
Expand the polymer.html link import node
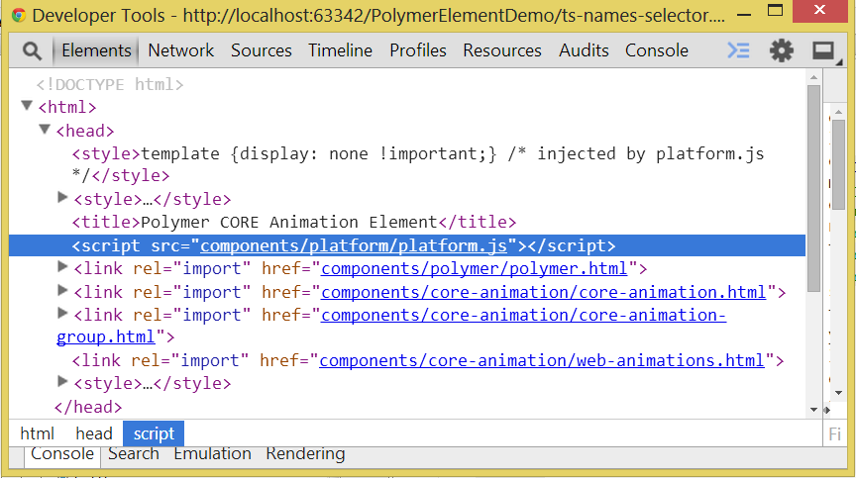pos(62,267)
